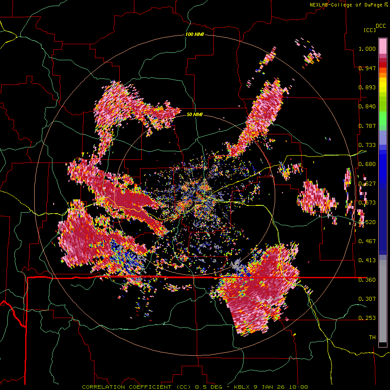
Task: Click the 100 NMI range ring label
Action: (195, 34)
